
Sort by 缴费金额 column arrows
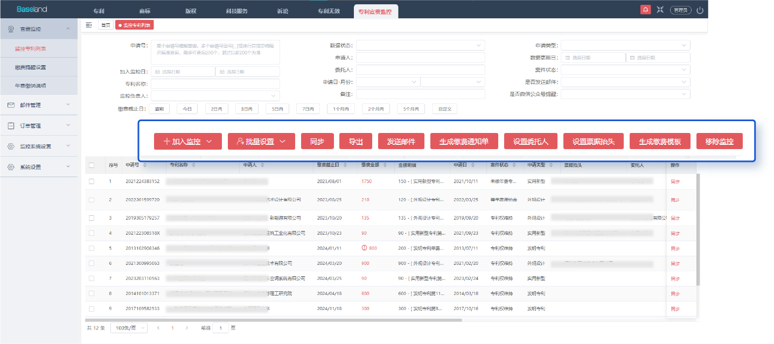click(x=385, y=165)
